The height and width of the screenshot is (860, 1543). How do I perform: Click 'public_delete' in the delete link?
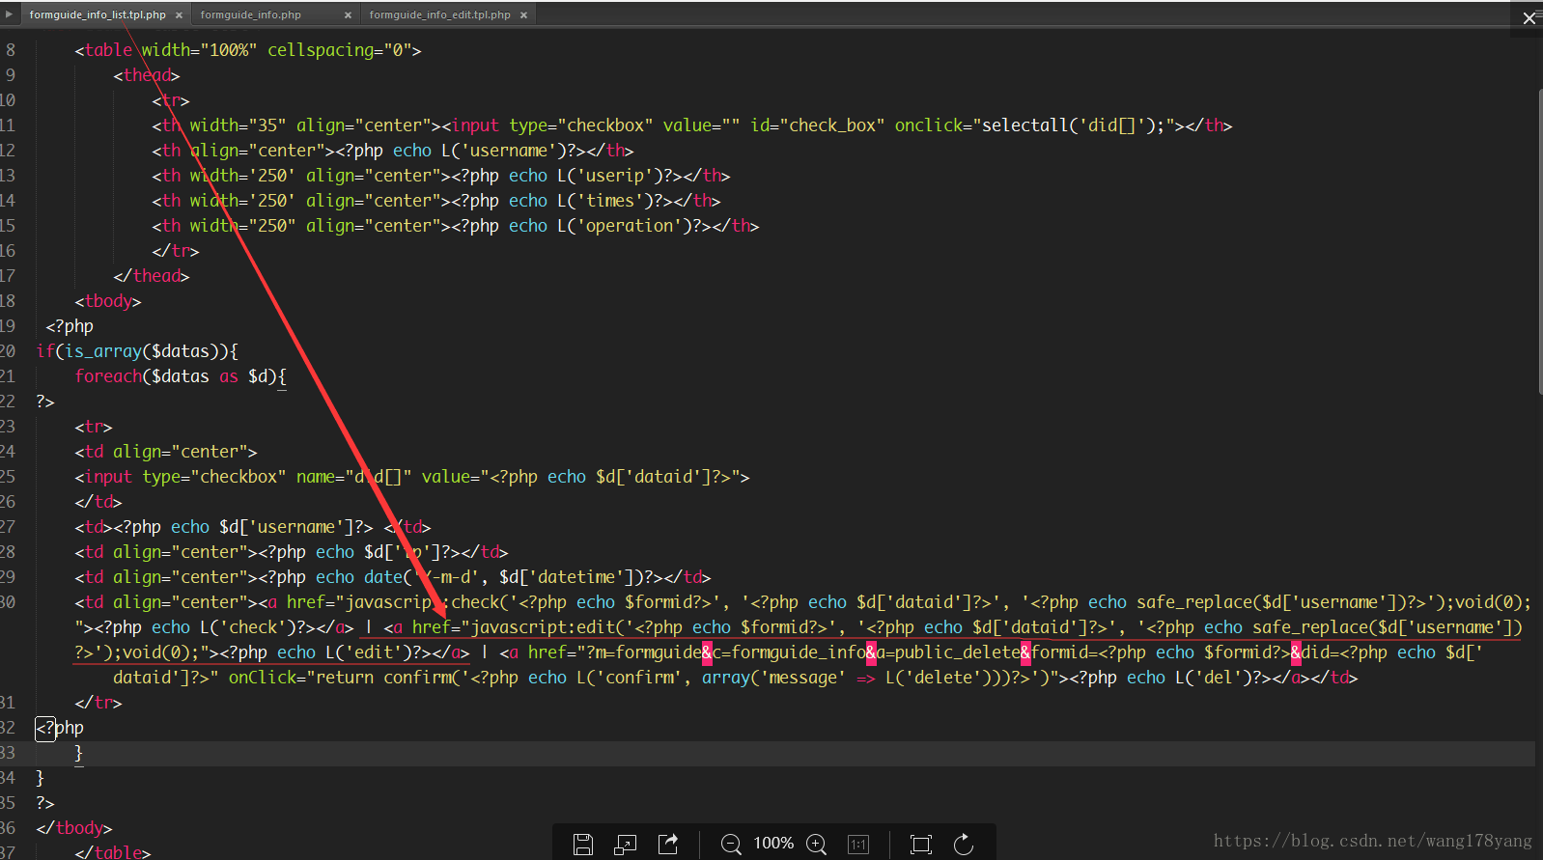(x=958, y=652)
